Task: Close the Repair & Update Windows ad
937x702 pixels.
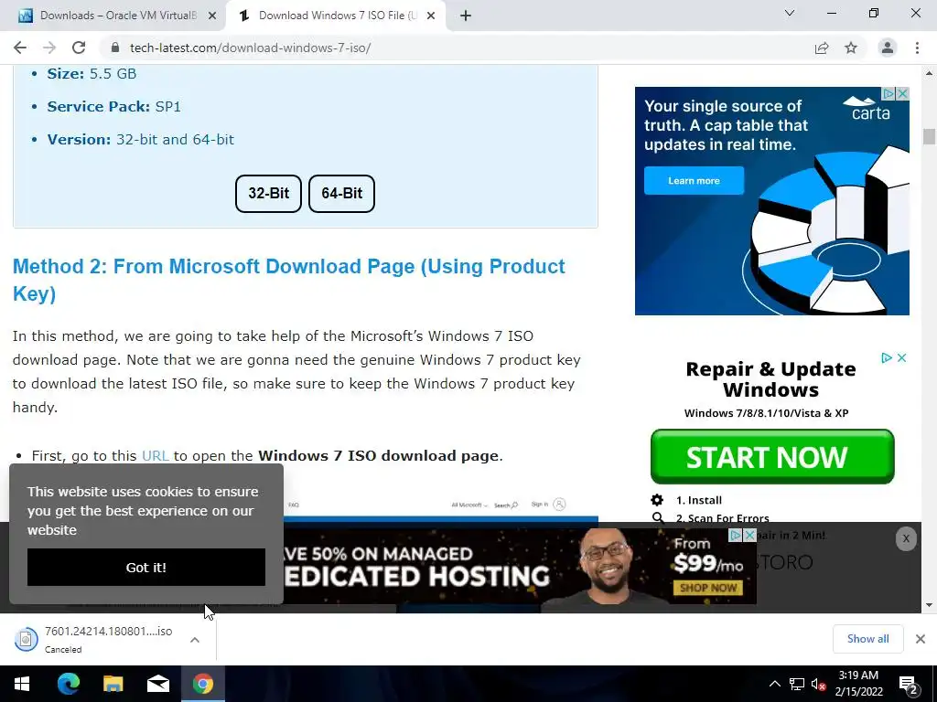Action: click(x=901, y=357)
